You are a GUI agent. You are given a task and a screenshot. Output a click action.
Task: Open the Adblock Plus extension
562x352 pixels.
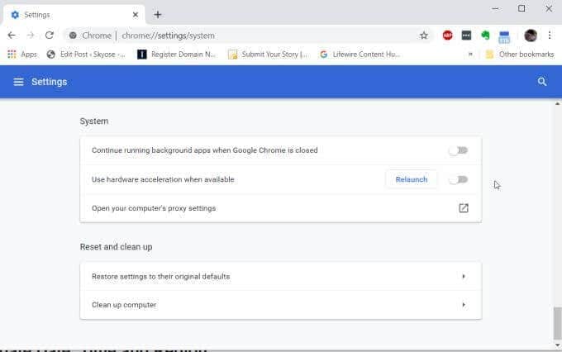(x=448, y=36)
